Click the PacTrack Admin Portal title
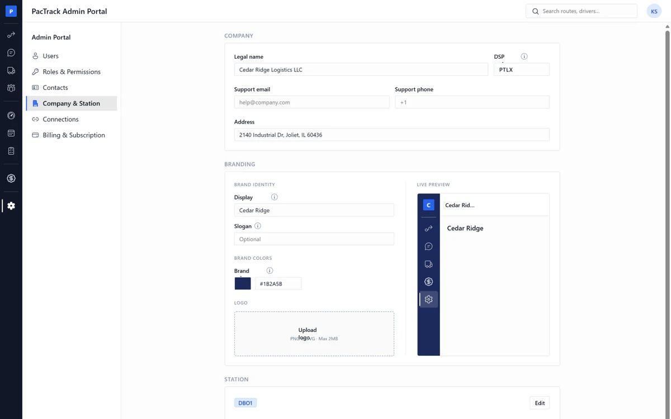This screenshot has width=671, height=419. tap(69, 11)
